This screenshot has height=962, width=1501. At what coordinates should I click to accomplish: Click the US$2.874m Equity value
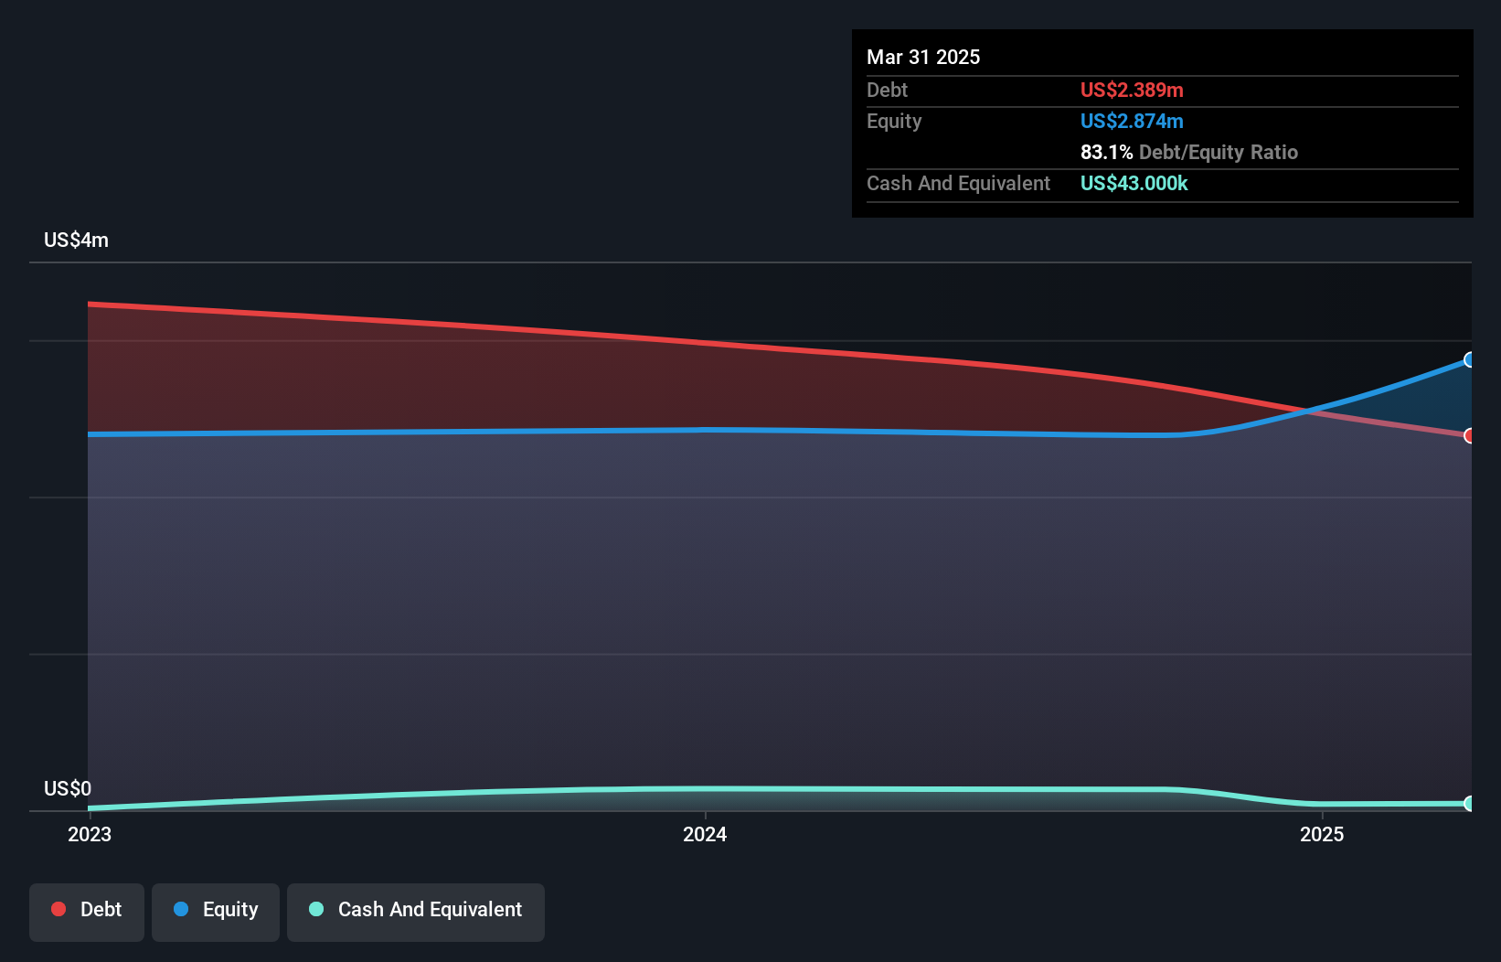tap(1132, 121)
